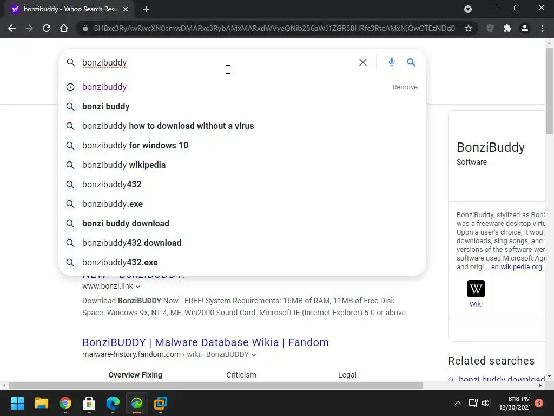Remove the bonzibuddy history suggestion

coord(405,87)
